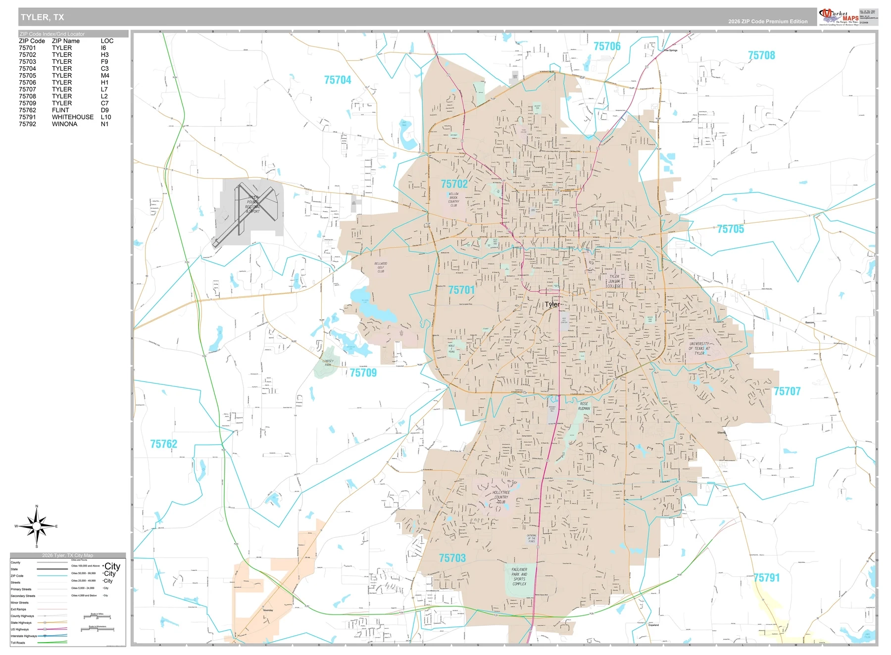Click the 75707 label on the map
Screen dimensions: 891x655
787,391
